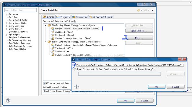The image size is (192, 107).
Task: Click Included (All) icon under src/main/resources
Action: click(x=53, y=48)
